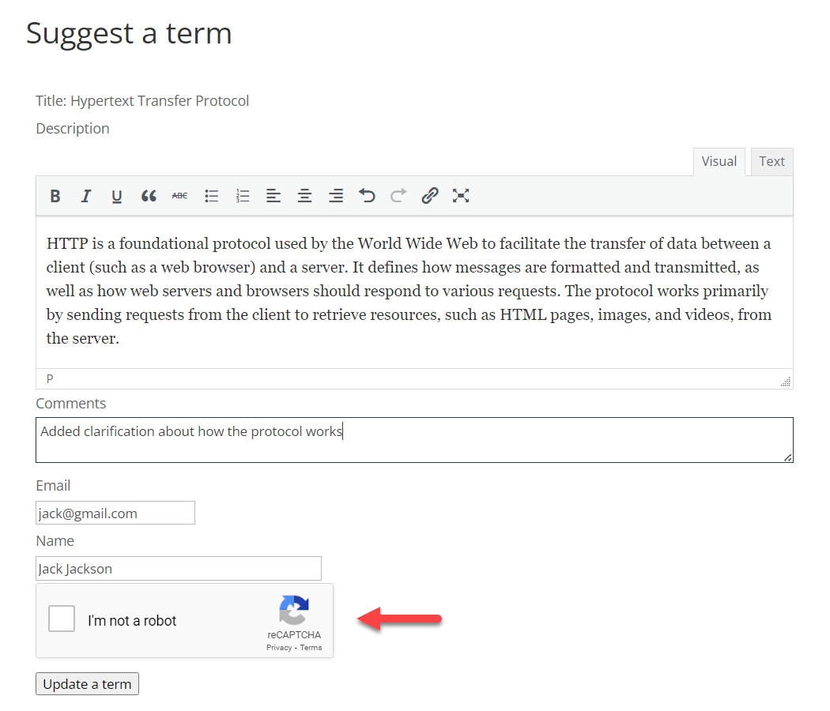Image resolution: width=830 pixels, height=711 pixels.
Task: Open reCAPTCHA Privacy link
Action: point(279,648)
